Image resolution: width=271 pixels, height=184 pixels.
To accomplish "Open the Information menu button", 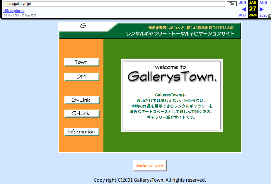I will pos(82,132).
